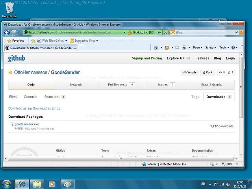This screenshot has height=189, width=252.
Task: Click the gcodesender.exe file icon
Action: pyautogui.click(x=11, y=124)
